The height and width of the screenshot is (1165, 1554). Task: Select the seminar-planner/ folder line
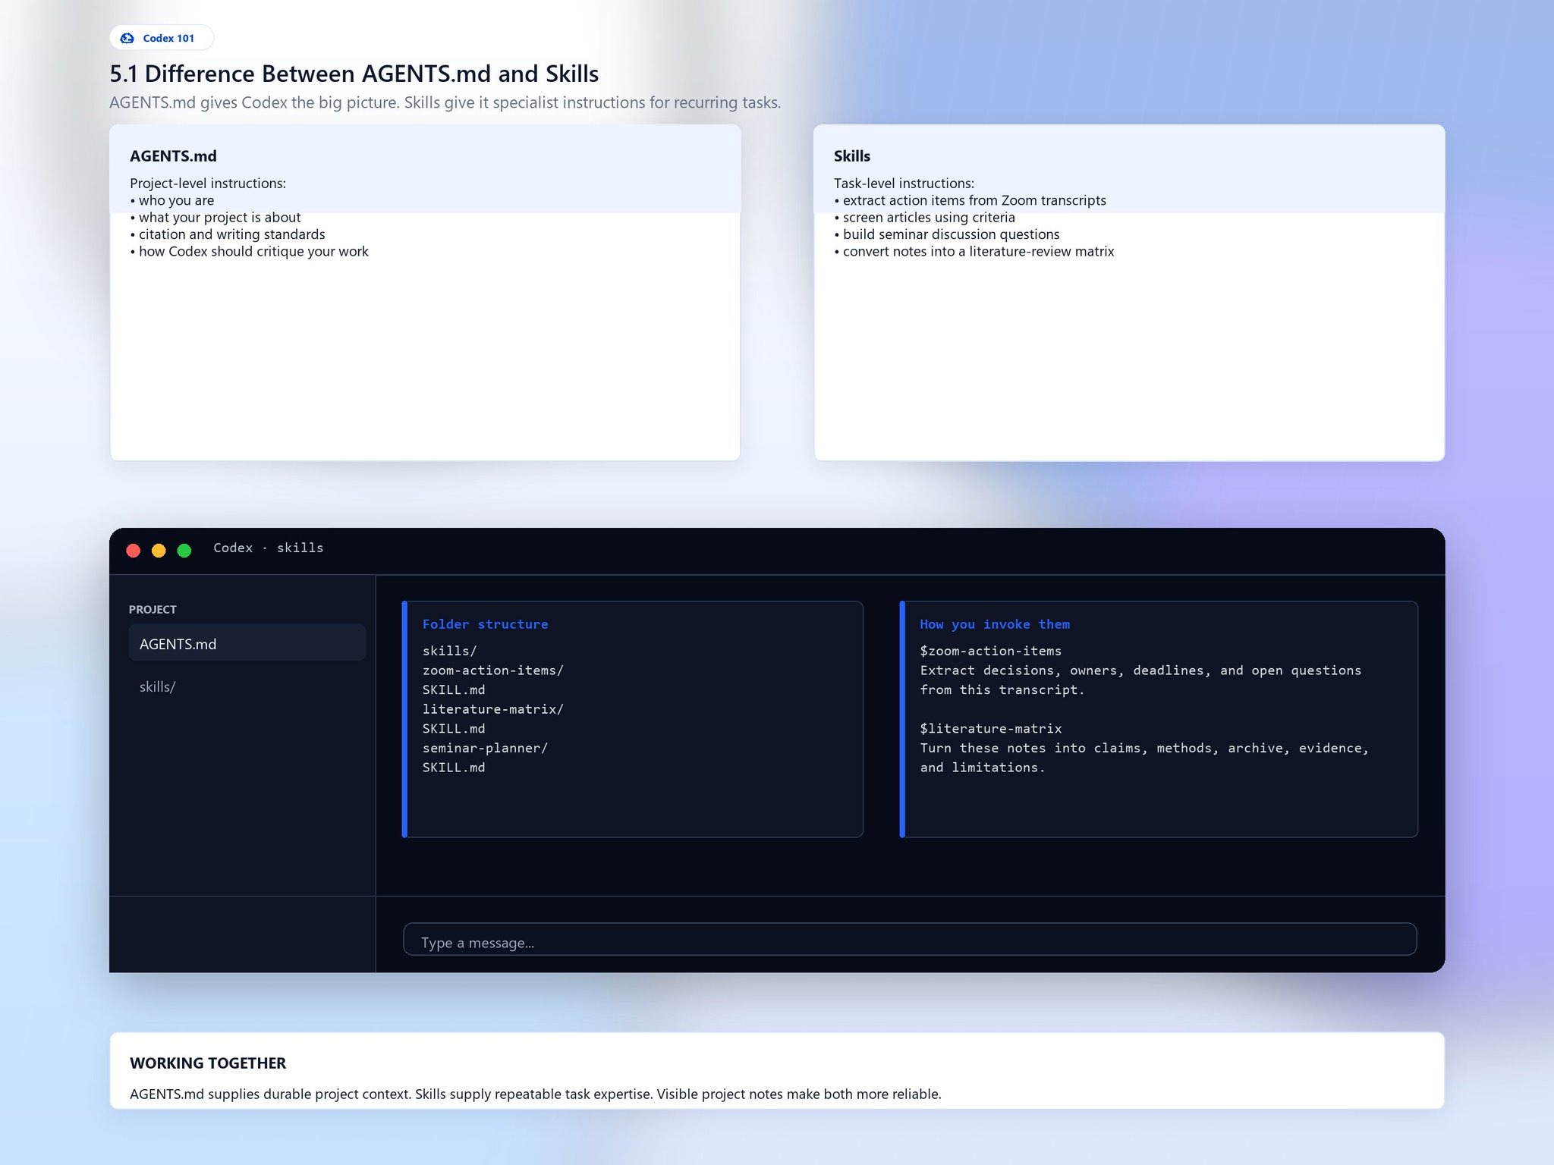(x=486, y=748)
